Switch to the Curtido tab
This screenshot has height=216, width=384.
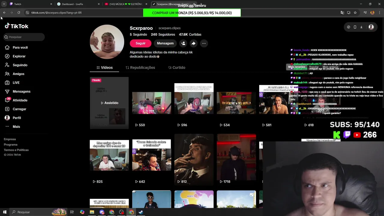tap(177, 67)
